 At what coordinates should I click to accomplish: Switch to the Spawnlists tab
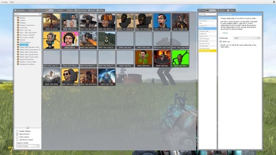click(x=19, y=10)
